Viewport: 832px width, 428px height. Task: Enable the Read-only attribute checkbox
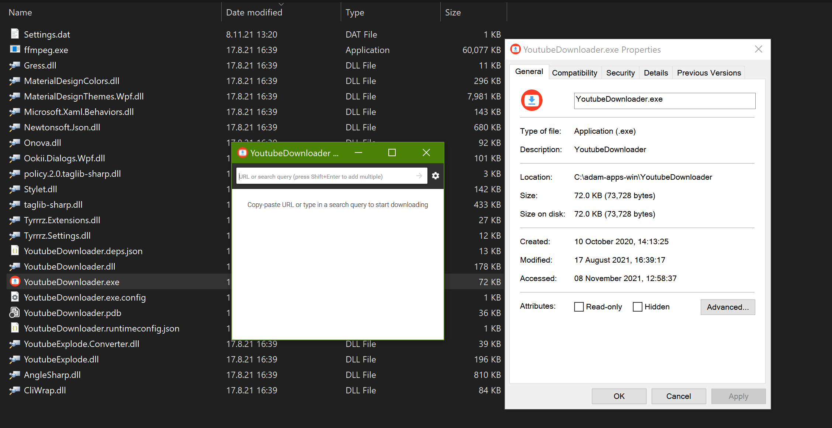[x=578, y=306]
